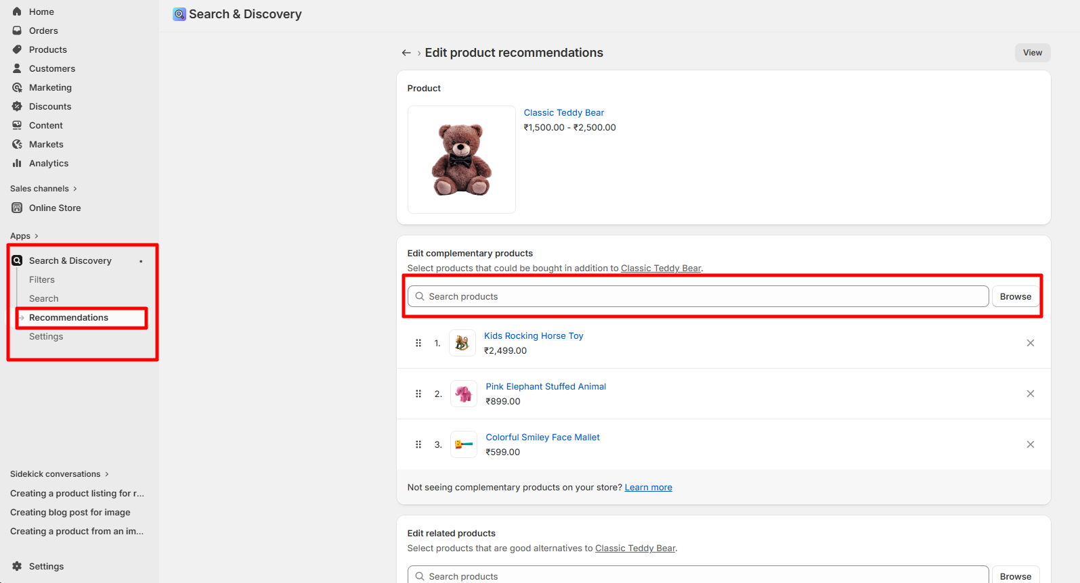The height and width of the screenshot is (583, 1080).
Task: Go to Orders in sidebar
Action: pyautogui.click(x=43, y=30)
